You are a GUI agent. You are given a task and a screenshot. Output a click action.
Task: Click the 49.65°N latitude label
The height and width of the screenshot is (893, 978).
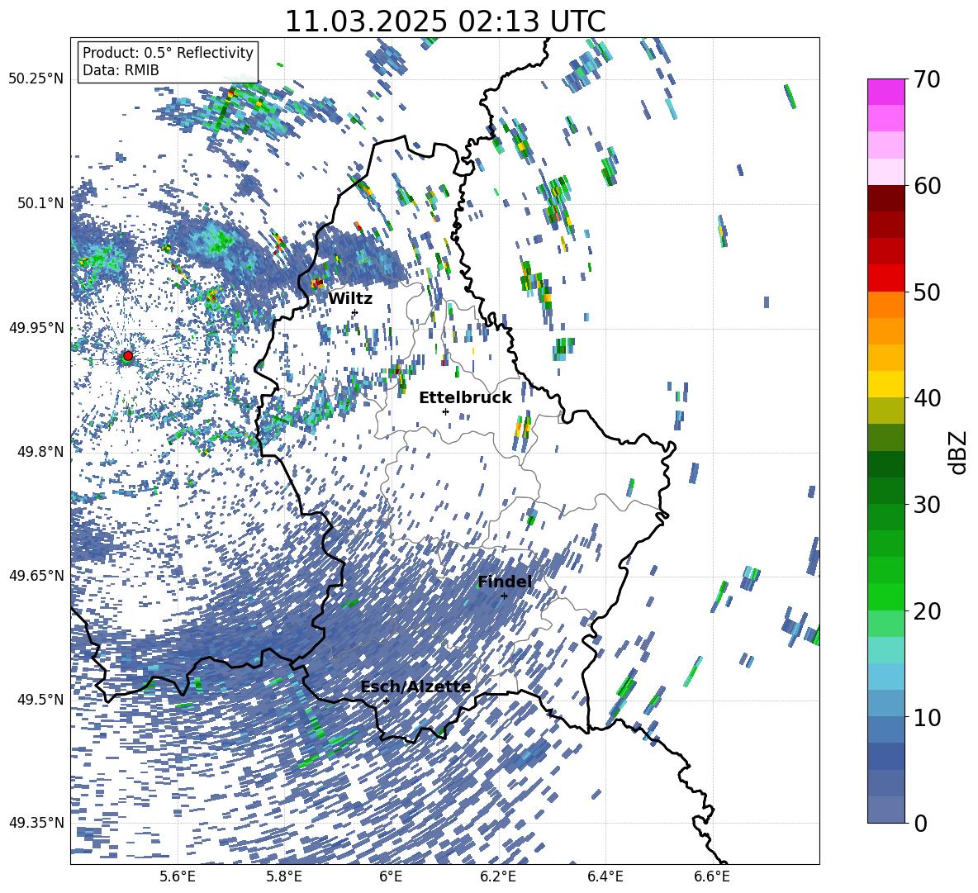[x=36, y=575]
